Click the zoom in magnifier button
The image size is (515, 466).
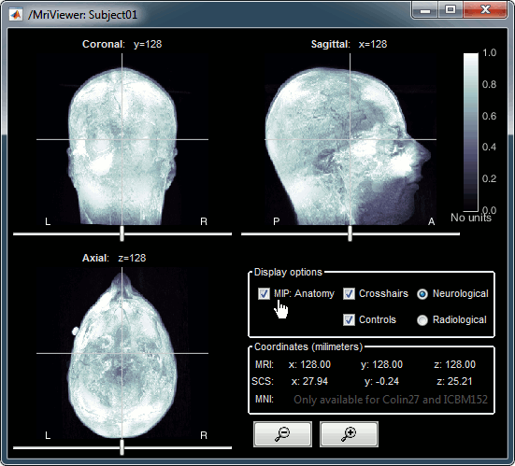pos(349,434)
